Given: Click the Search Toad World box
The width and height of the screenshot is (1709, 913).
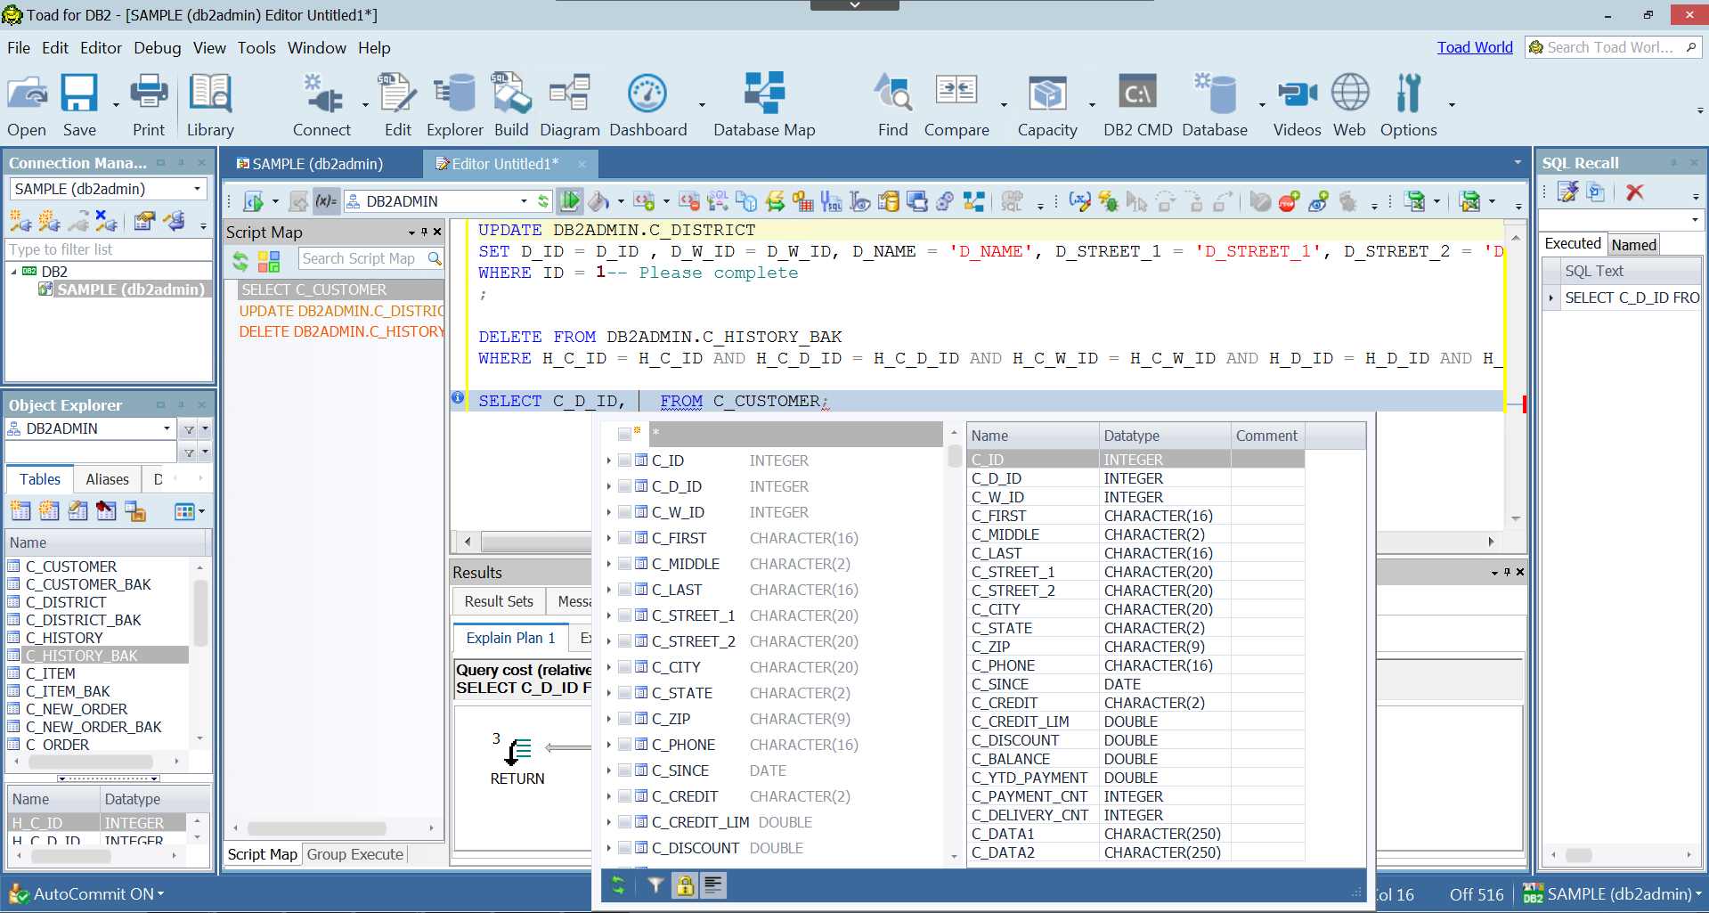Looking at the screenshot, I should point(1612,47).
